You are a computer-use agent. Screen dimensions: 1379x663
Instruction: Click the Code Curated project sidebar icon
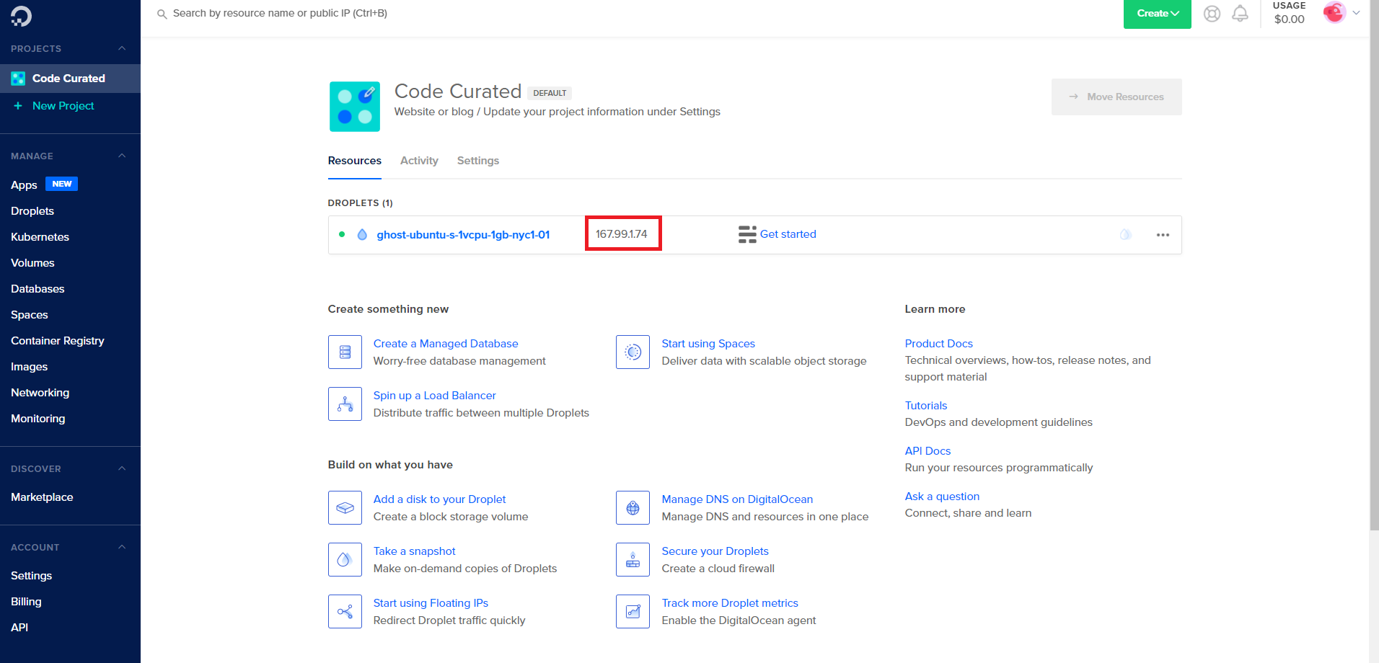pos(18,79)
